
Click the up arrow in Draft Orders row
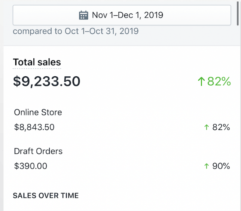(206, 166)
